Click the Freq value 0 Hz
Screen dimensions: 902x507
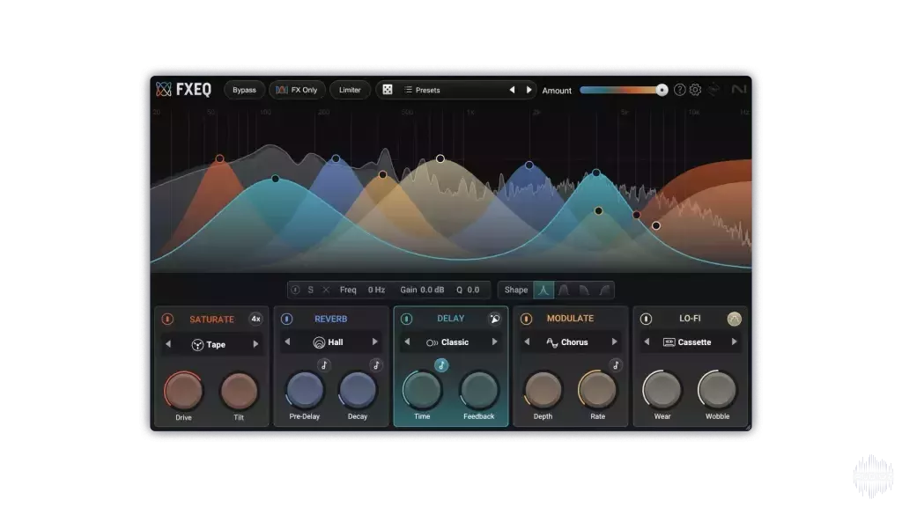pyautogui.click(x=376, y=290)
